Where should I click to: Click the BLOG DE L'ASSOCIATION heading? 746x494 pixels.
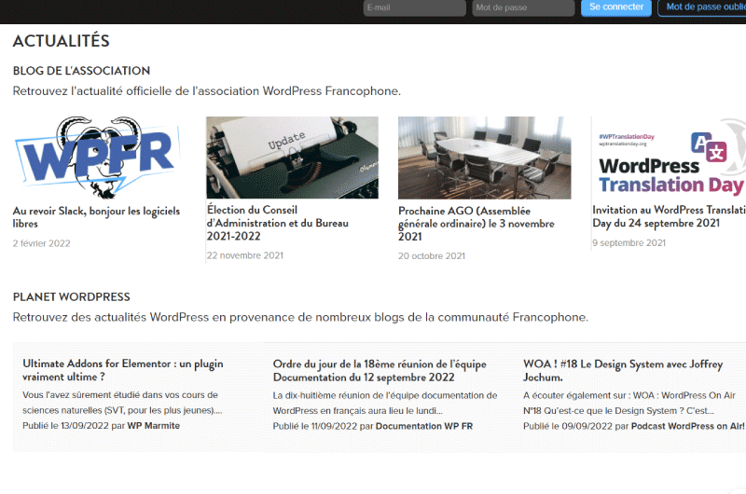[81, 71]
